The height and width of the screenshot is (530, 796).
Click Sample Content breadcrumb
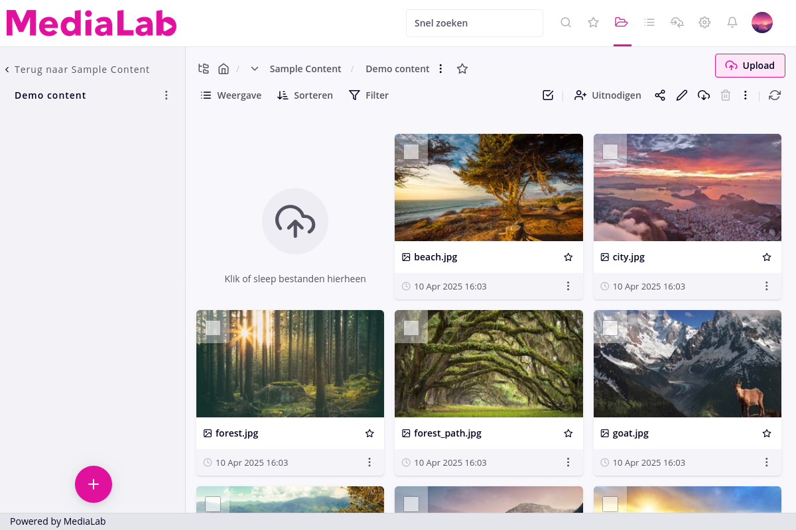coord(305,69)
